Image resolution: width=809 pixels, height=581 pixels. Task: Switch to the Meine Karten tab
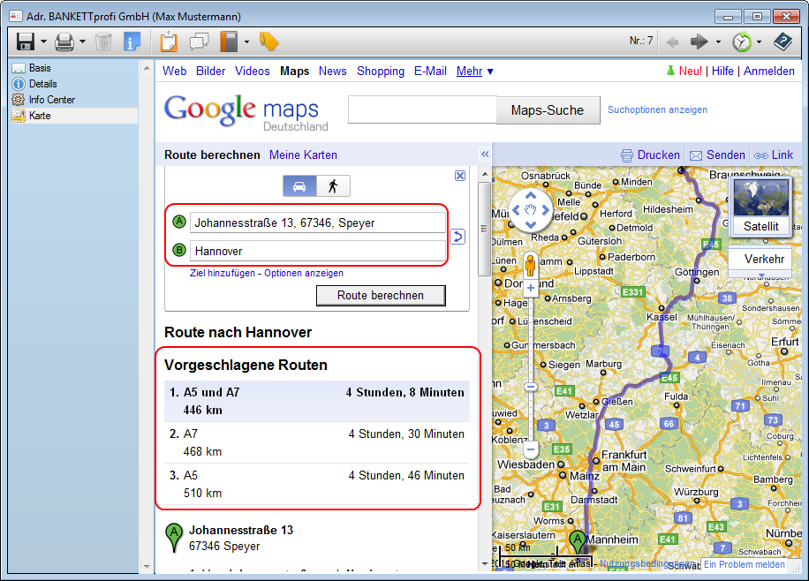pyautogui.click(x=303, y=155)
